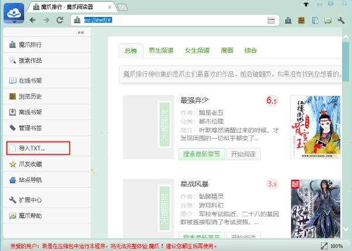Go back with the left arrow button

33,20
